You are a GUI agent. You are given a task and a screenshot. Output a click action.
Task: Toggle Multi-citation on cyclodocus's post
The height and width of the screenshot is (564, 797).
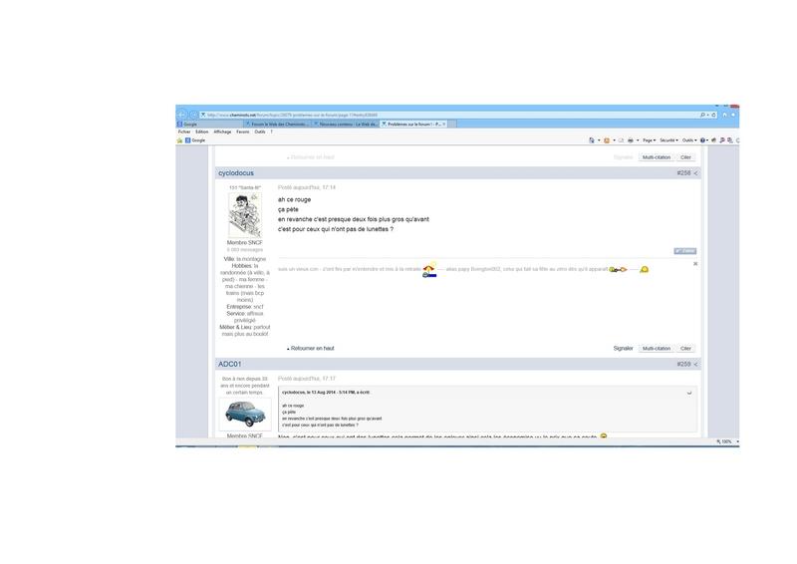click(656, 349)
